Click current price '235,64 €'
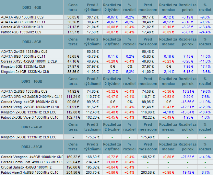The height and width of the screenshot is (175, 213). point(73,162)
